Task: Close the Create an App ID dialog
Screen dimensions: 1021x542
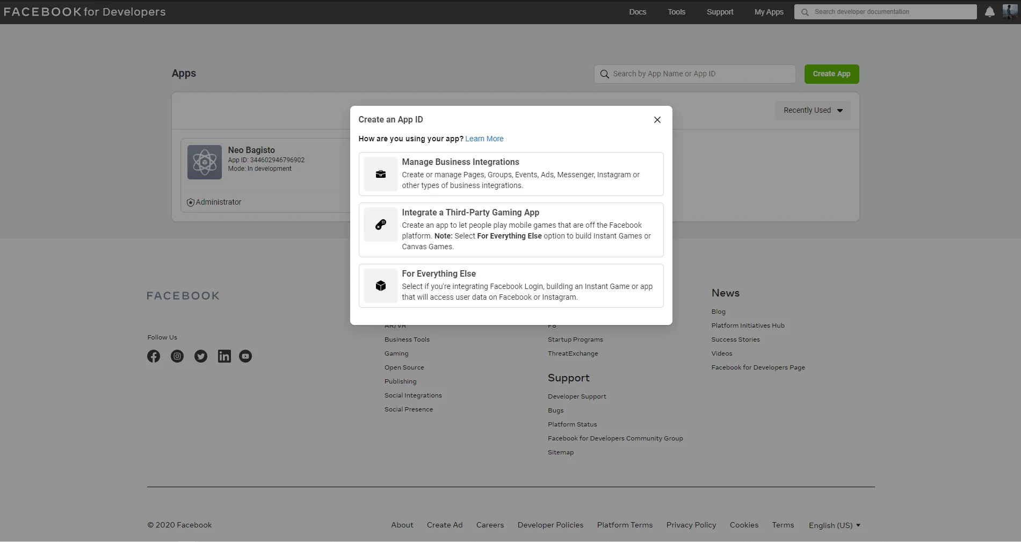Action: [657, 120]
